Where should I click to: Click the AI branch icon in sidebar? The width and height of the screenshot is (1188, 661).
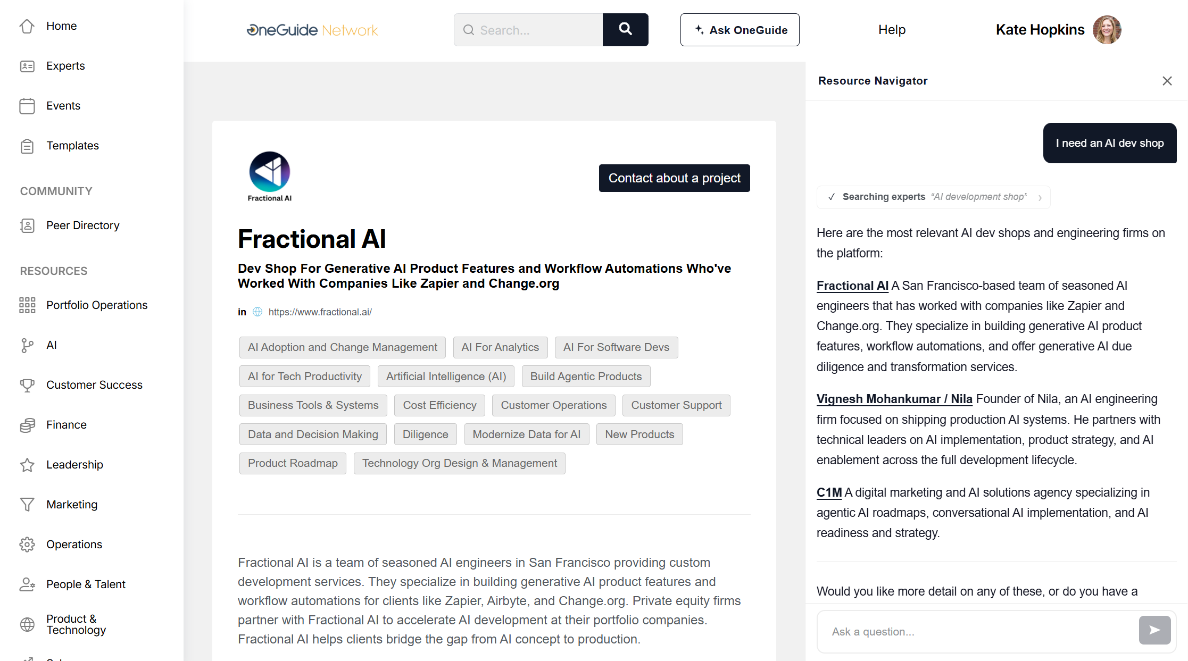(27, 345)
